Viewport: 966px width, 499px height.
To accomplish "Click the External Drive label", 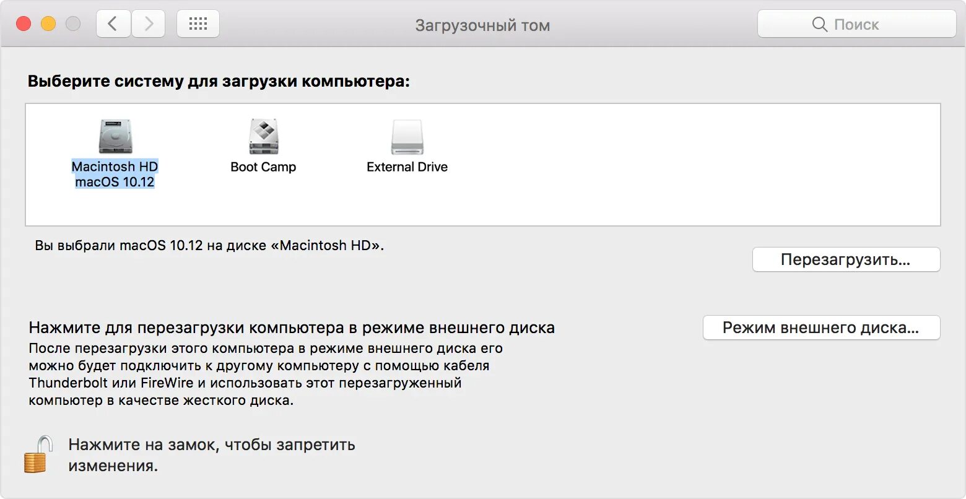I will coord(406,166).
